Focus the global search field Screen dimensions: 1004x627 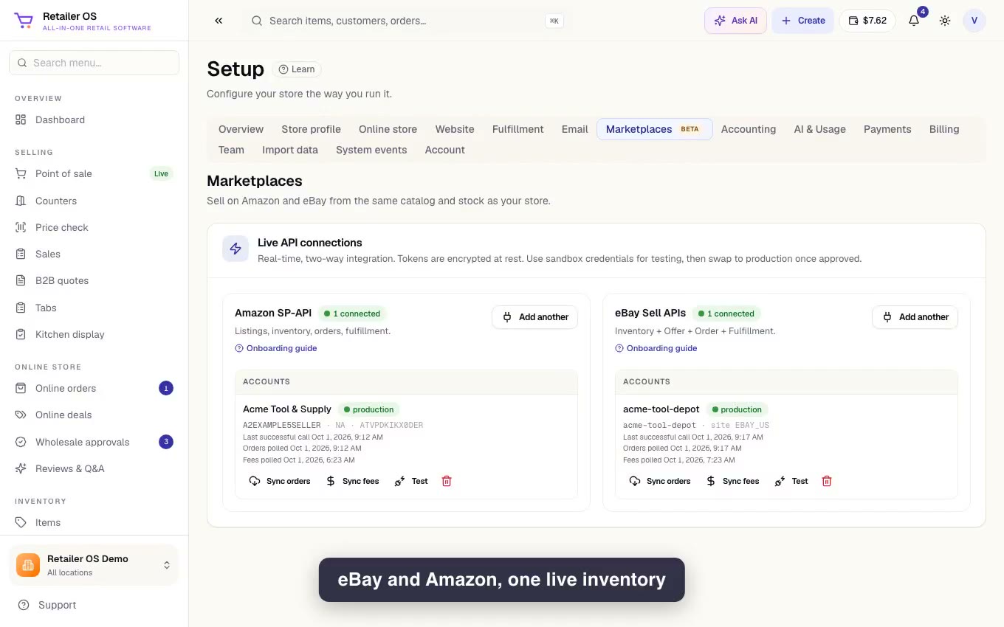point(407,21)
